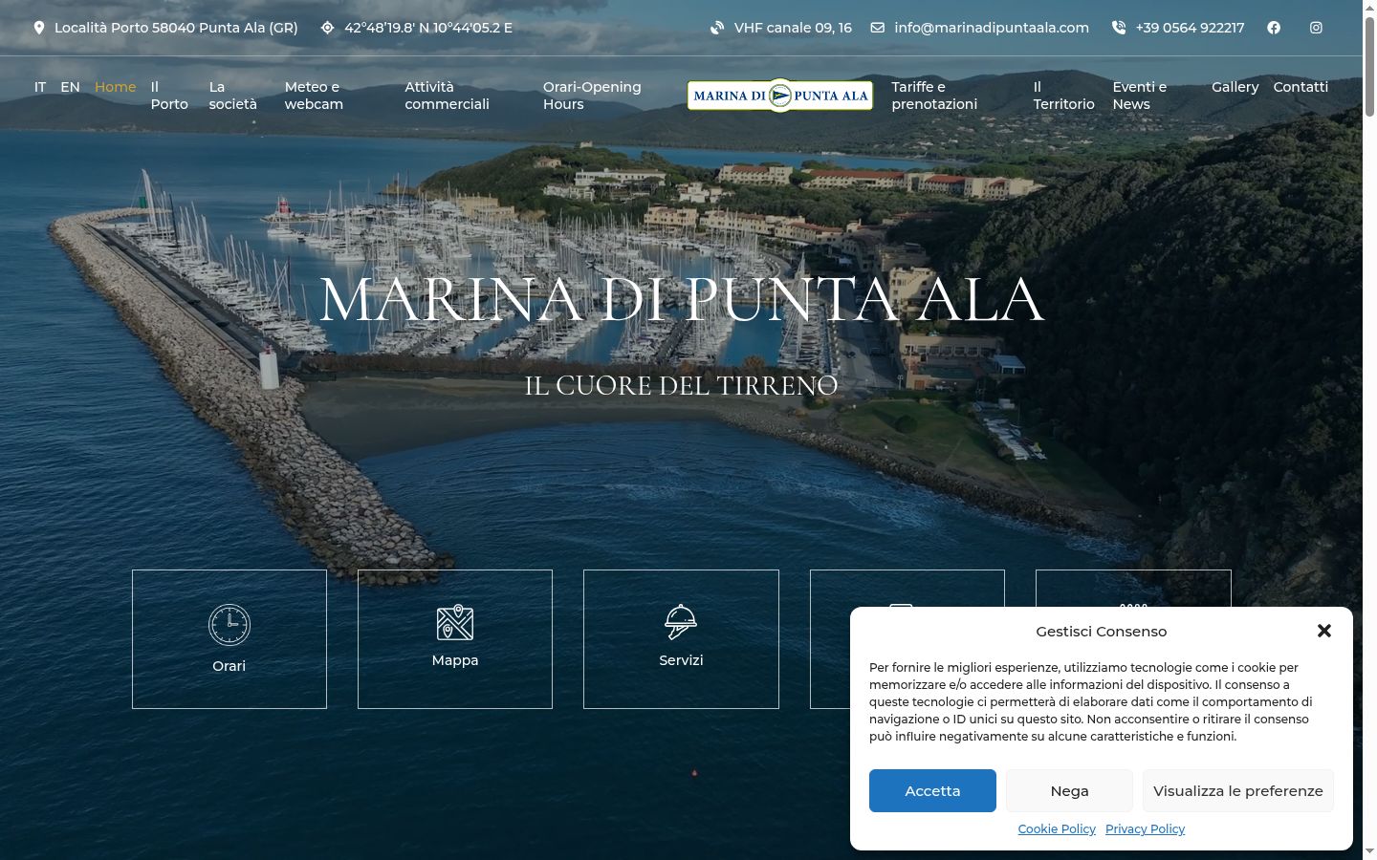Reject cookies with the Nega button

(1069, 791)
